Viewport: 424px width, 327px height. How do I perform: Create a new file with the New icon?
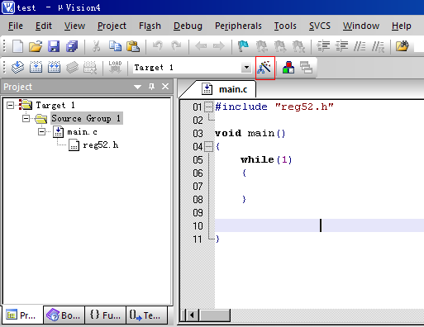click(17, 46)
